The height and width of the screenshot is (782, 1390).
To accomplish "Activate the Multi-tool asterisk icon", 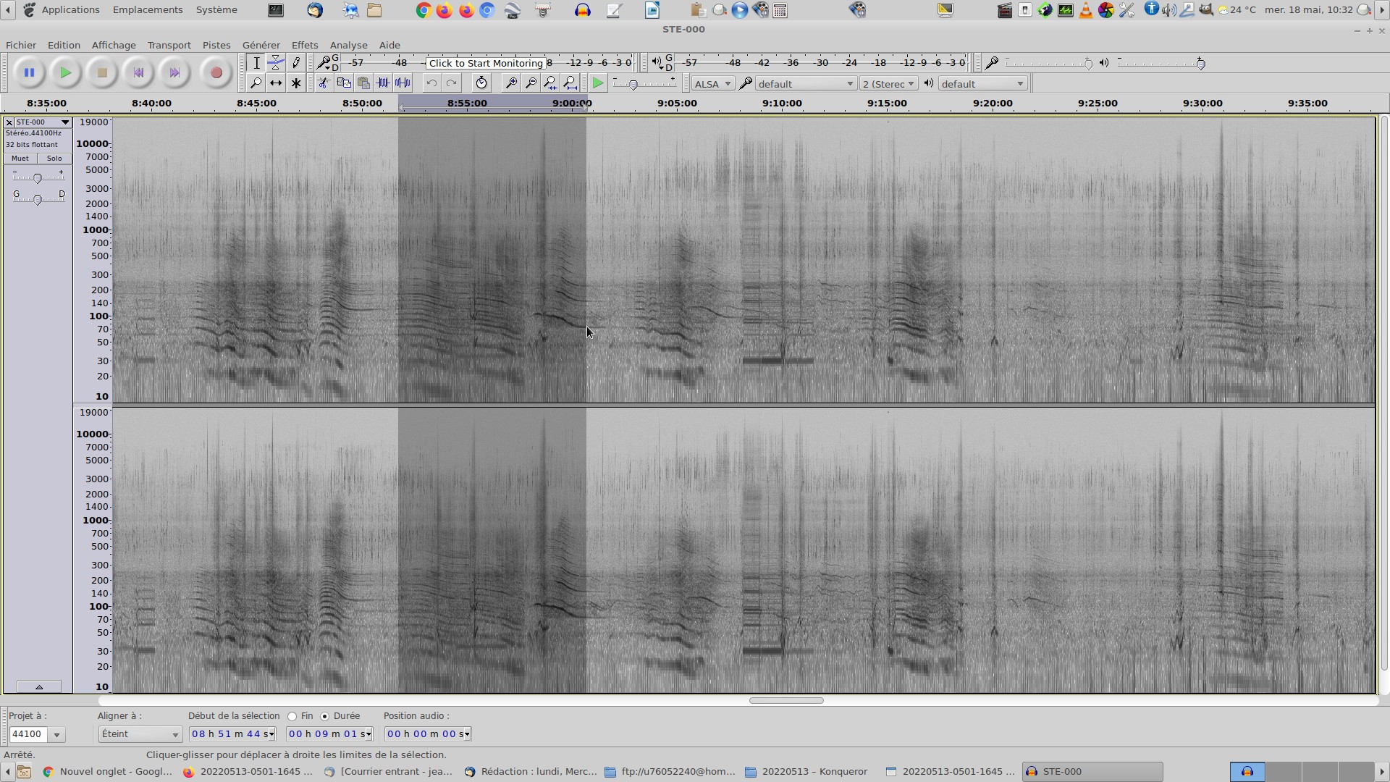I will (x=295, y=83).
